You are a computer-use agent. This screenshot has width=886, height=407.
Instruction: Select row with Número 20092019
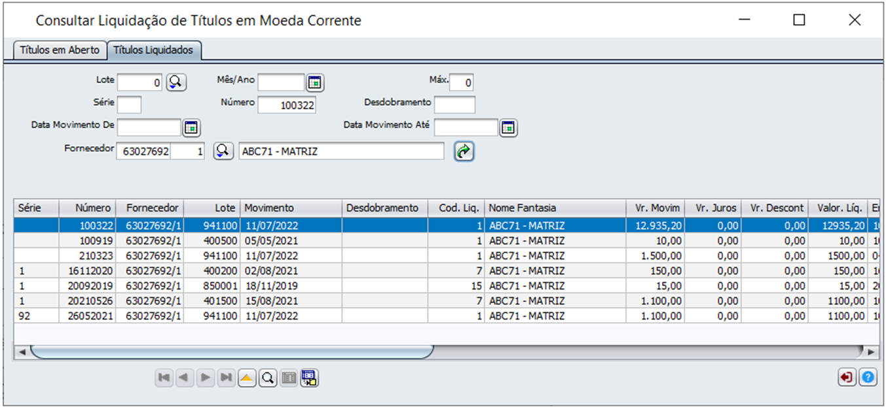click(x=447, y=285)
